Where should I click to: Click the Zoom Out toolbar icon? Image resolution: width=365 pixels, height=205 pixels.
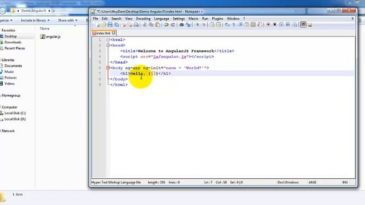coord(204,24)
